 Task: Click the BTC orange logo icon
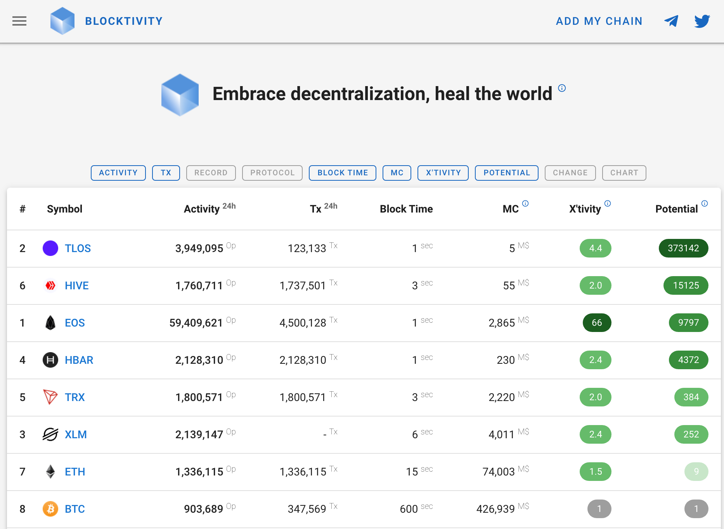click(50, 509)
